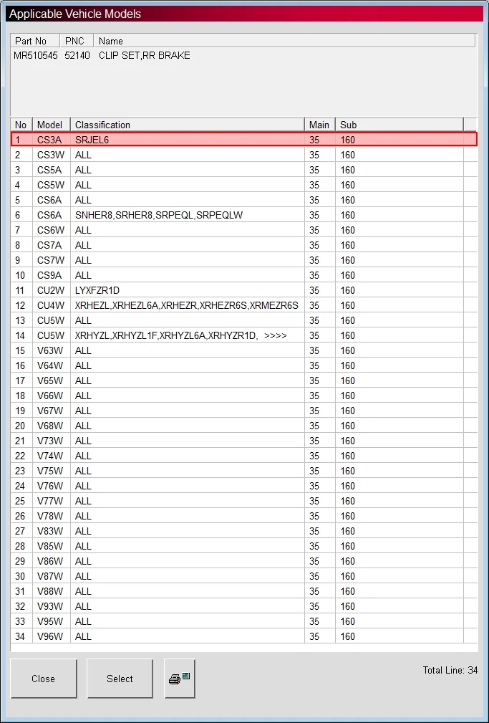Image resolution: width=489 pixels, height=723 pixels.
Task: Click the Sub column header
Action: [399, 125]
